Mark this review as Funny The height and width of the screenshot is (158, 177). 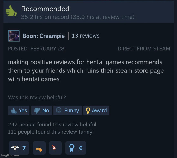[67, 110]
